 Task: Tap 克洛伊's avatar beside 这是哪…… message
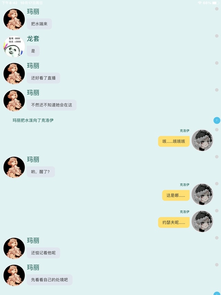(x=202, y=194)
